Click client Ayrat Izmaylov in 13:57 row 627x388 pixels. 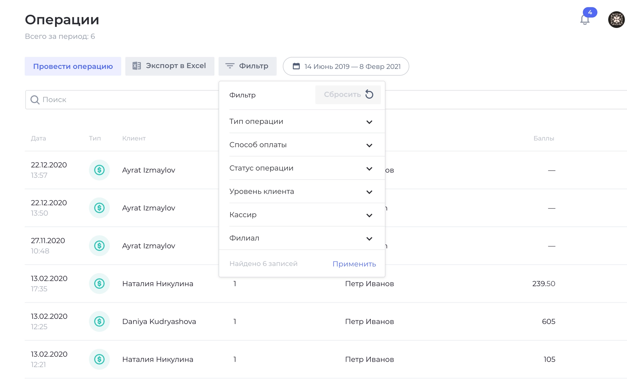point(149,170)
